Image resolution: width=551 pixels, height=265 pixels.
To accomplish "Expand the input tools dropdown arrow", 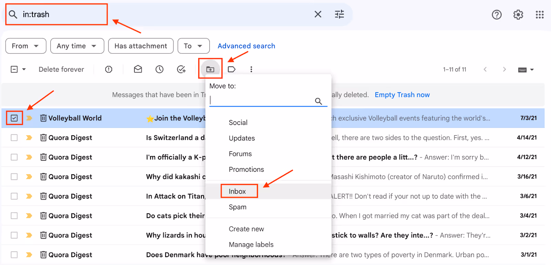I will pos(532,70).
